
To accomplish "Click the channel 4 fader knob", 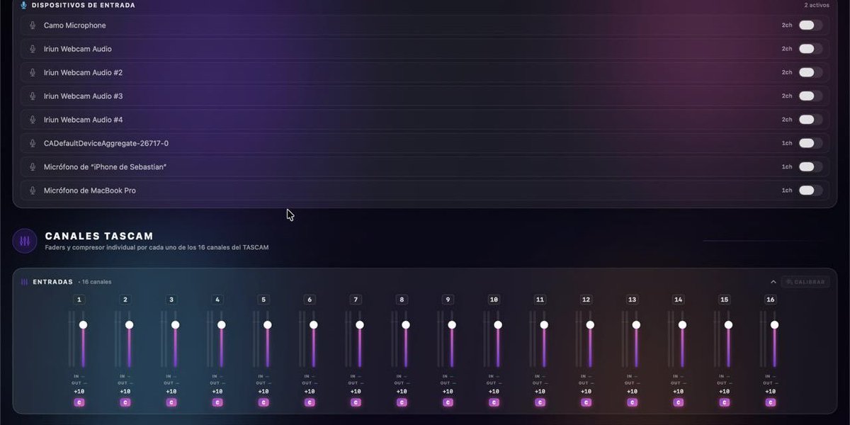I will click(x=222, y=324).
